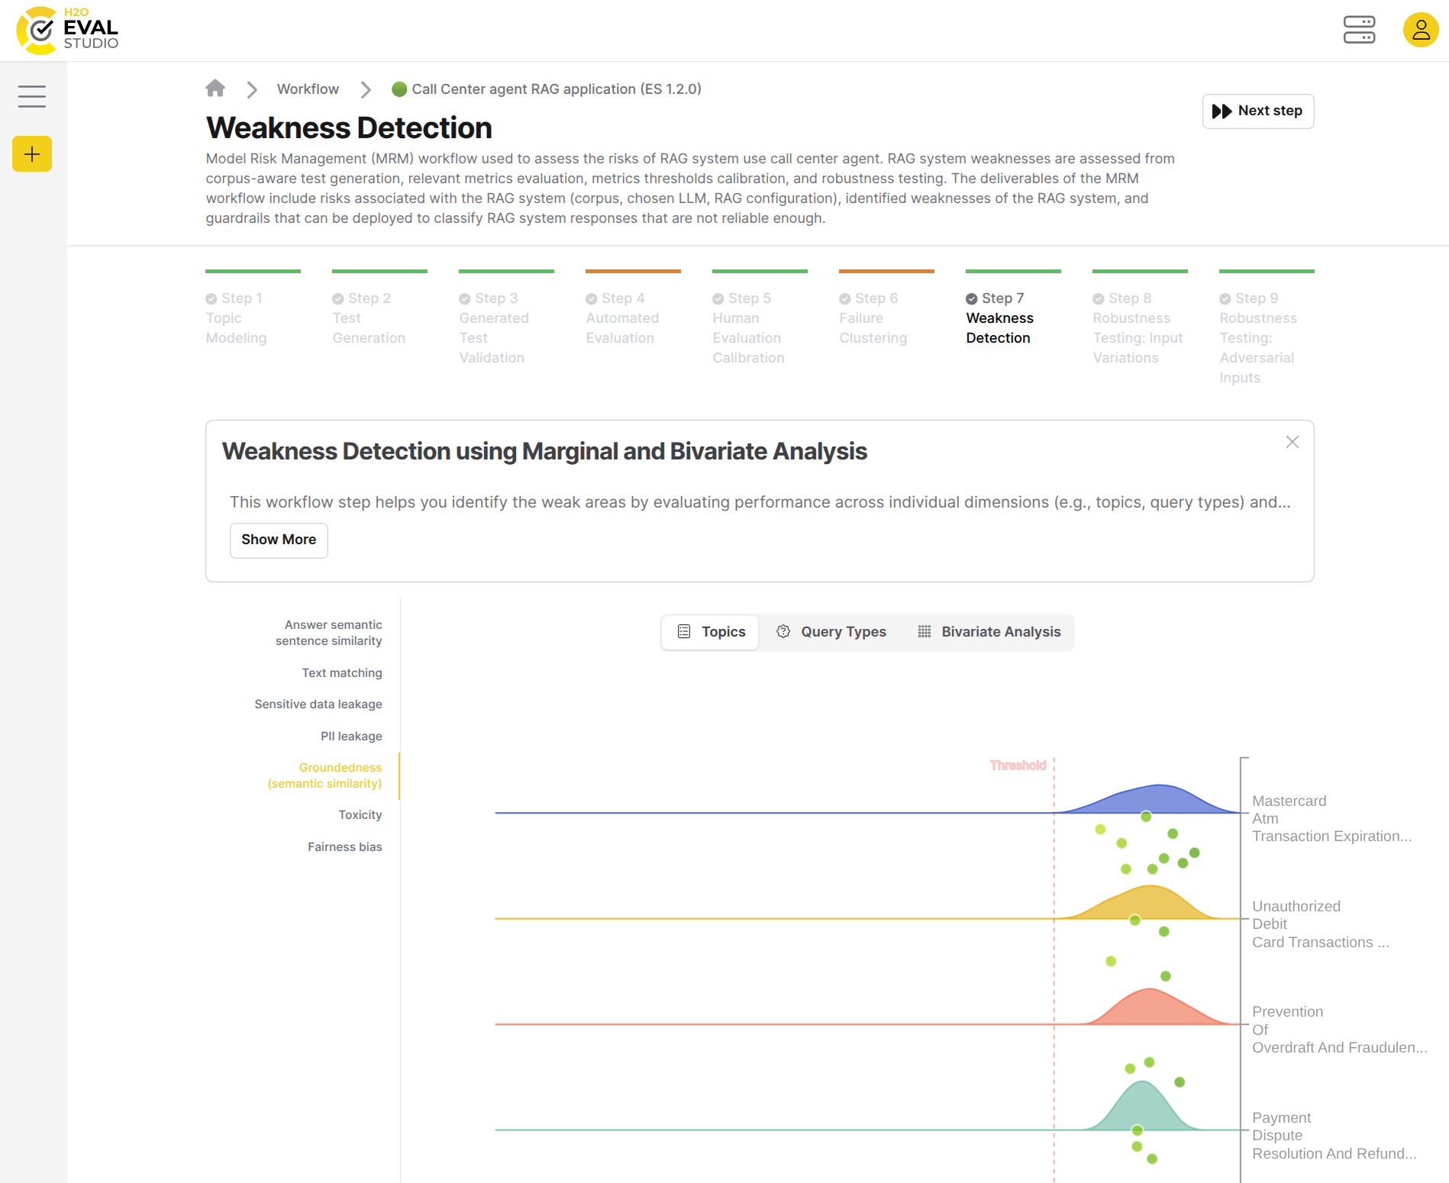Image resolution: width=1449 pixels, height=1183 pixels.
Task: Expand the description with Show More
Action: tap(278, 540)
